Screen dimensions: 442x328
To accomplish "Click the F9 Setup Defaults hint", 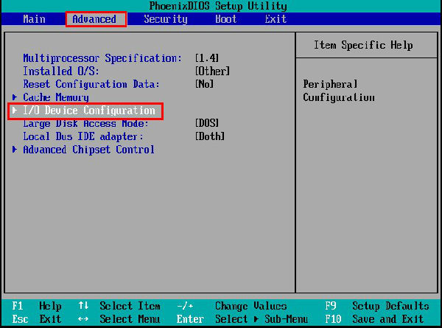I will click(377, 306).
